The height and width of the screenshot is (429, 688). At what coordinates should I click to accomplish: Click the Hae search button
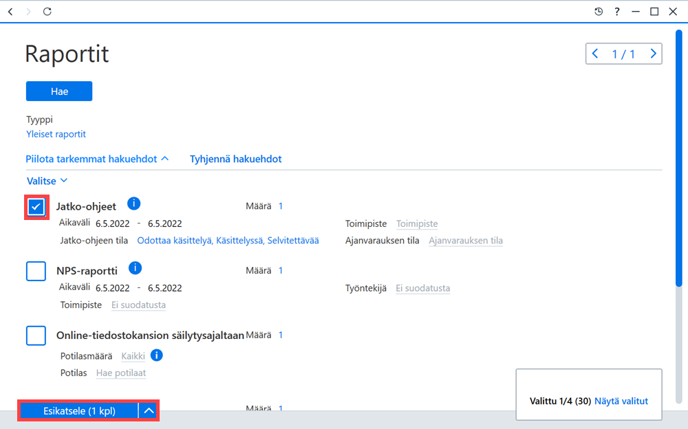coord(59,91)
